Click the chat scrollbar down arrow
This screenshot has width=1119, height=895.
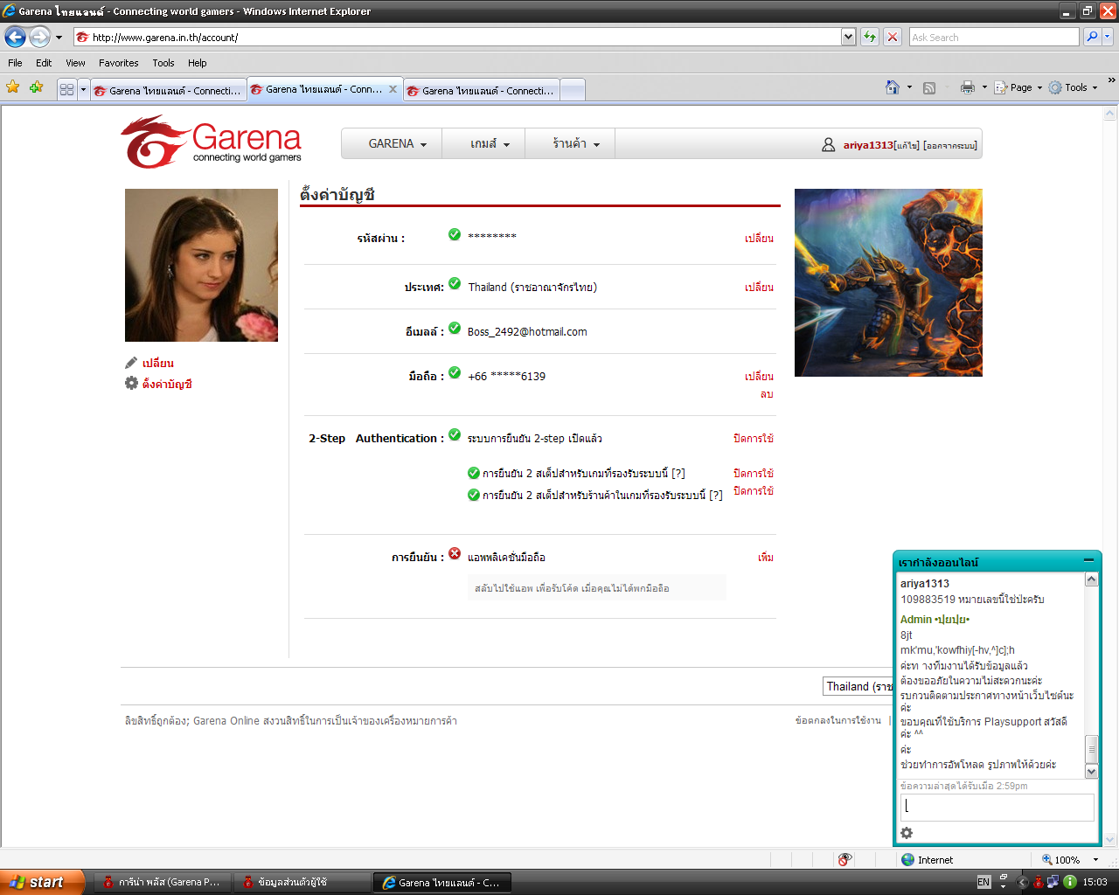[x=1091, y=772]
